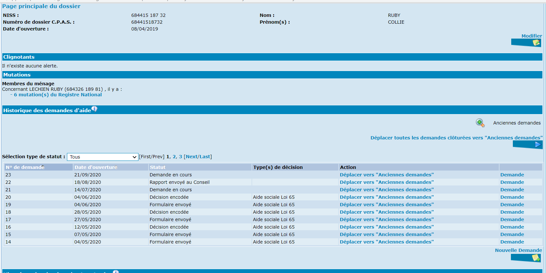
Task: Click the opening date 08/04/2019
Action: pos(145,29)
